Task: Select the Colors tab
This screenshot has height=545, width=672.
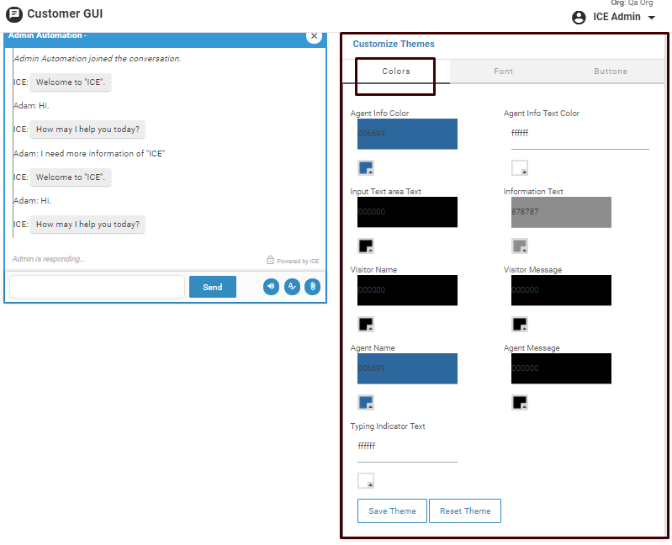Action: (x=395, y=71)
